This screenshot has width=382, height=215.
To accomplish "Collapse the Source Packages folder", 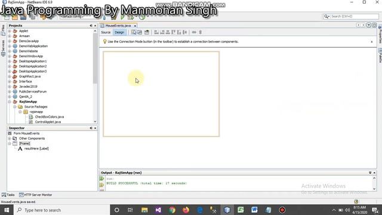I will 15,107.
